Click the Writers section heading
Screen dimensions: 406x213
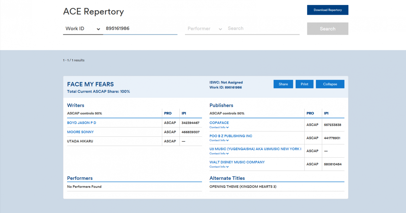pyautogui.click(x=76, y=105)
